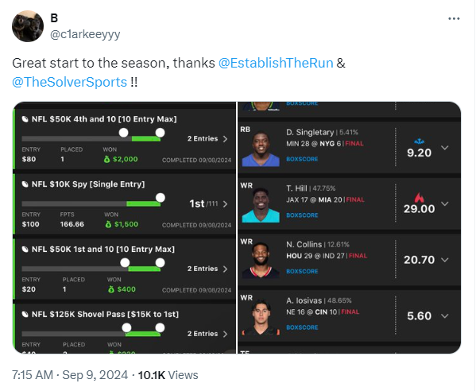Open the @TheSolverSports mention link
The image size is (476, 391).
point(69,82)
